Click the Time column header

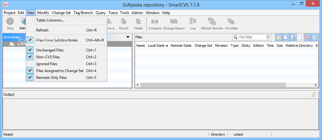click(x=270, y=46)
